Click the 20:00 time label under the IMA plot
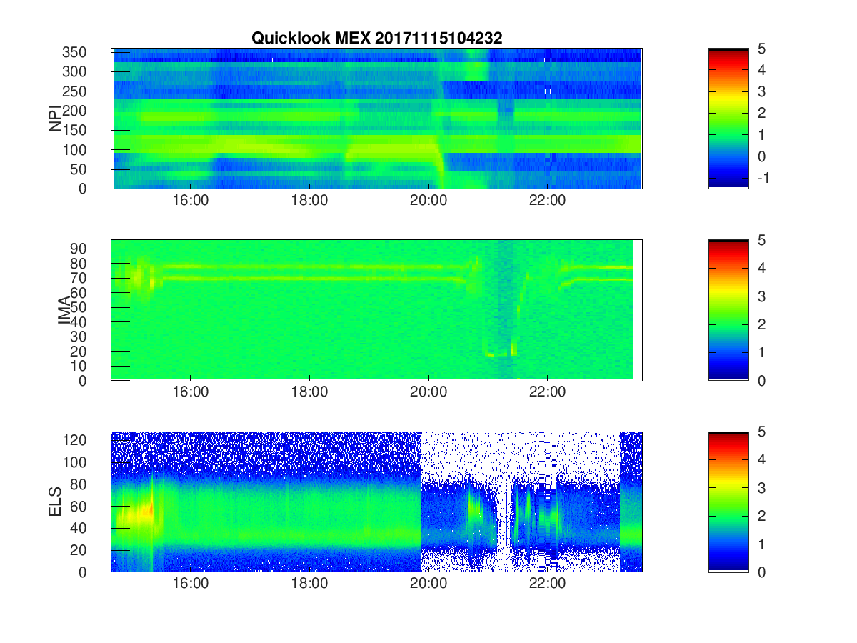The image size is (857, 643). tap(428, 393)
